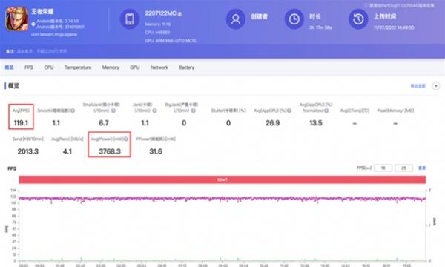Click the creator user profile icon

[236, 19]
